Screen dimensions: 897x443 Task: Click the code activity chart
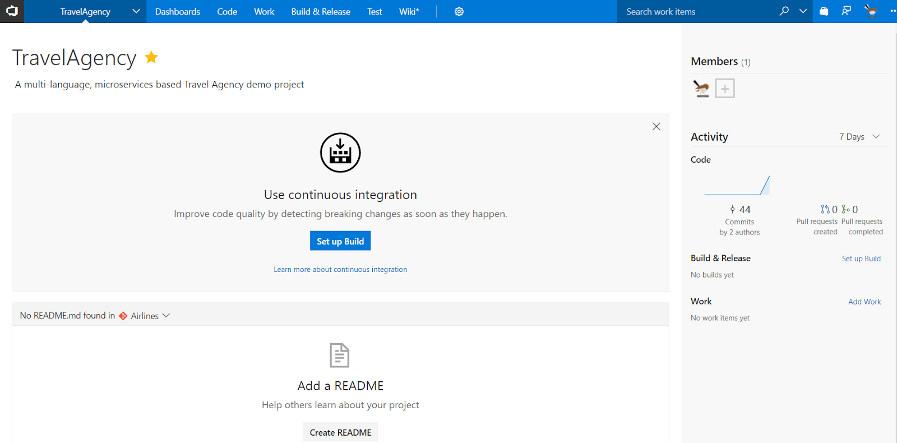pyautogui.click(x=737, y=185)
